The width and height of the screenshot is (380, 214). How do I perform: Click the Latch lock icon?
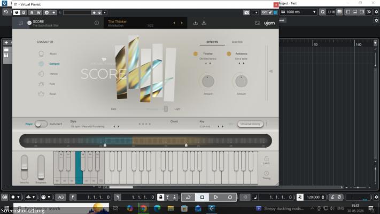266,158
